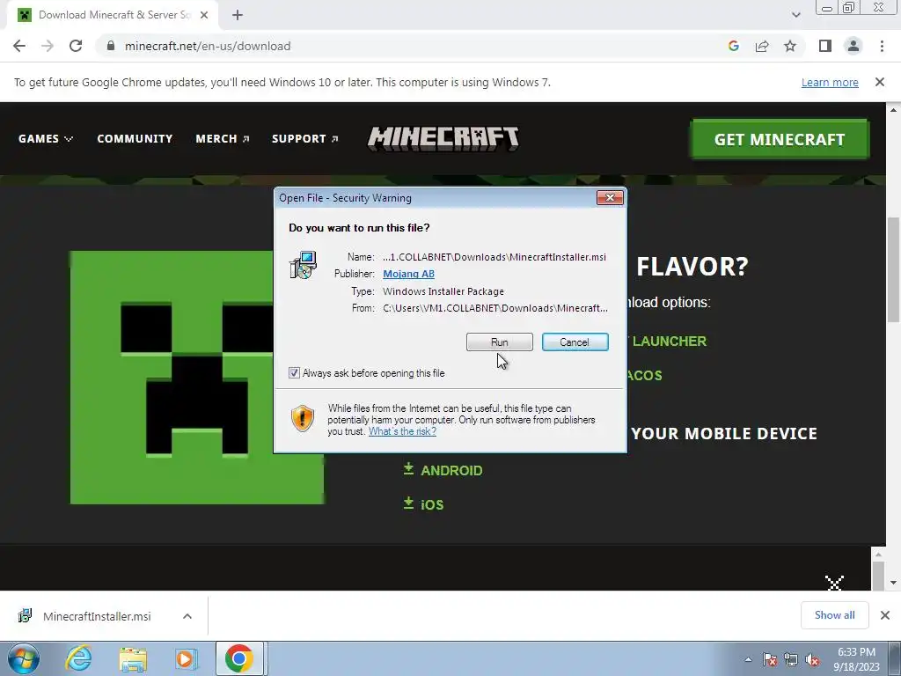Open the What's the risk link
901x676 pixels.
(x=402, y=431)
